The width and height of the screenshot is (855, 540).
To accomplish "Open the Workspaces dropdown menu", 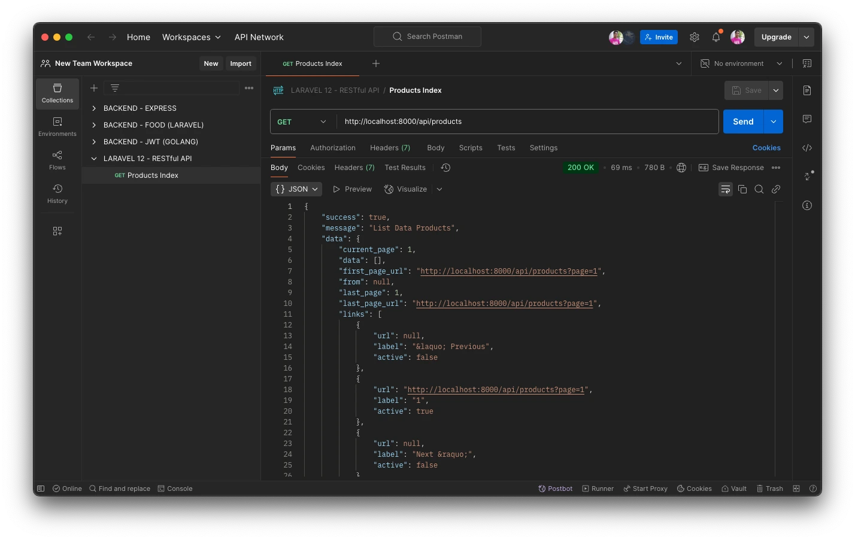I will point(192,37).
